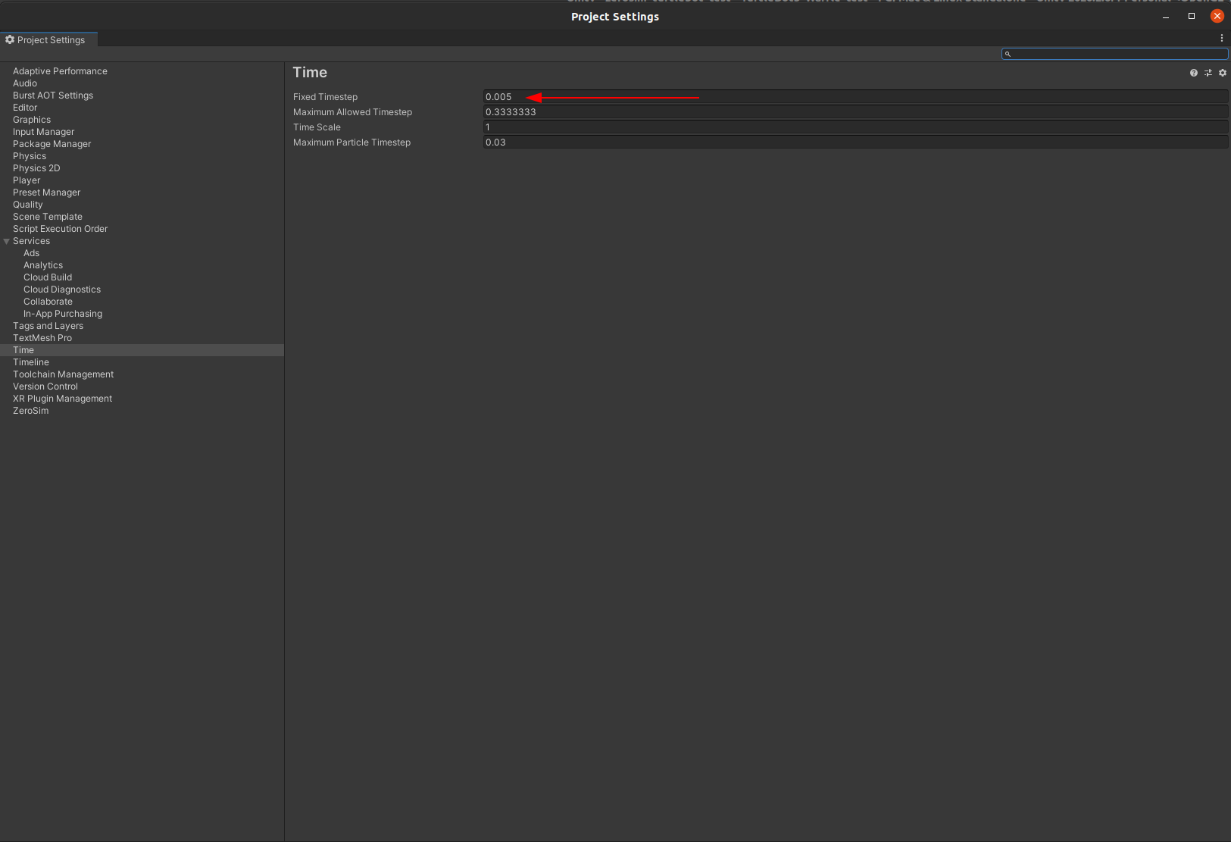Maximize the Project Settings window
The width and height of the screenshot is (1231, 842).
click(1191, 16)
